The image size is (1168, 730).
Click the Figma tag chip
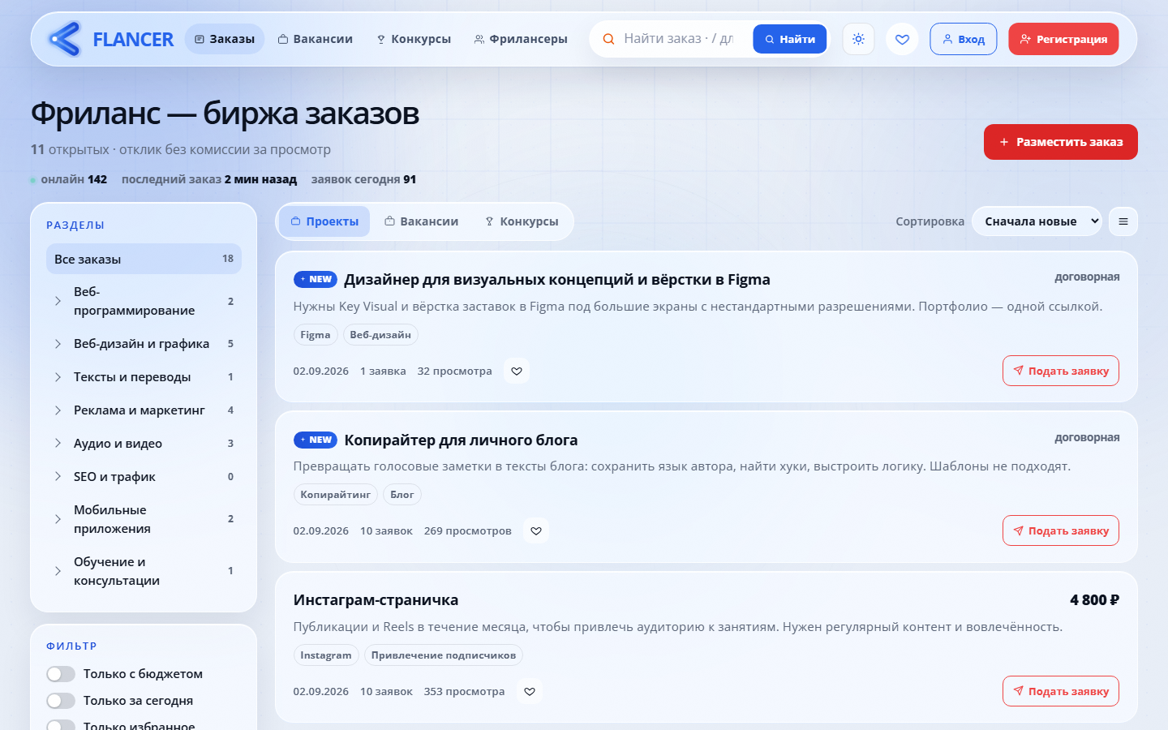click(x=316, y=335)
